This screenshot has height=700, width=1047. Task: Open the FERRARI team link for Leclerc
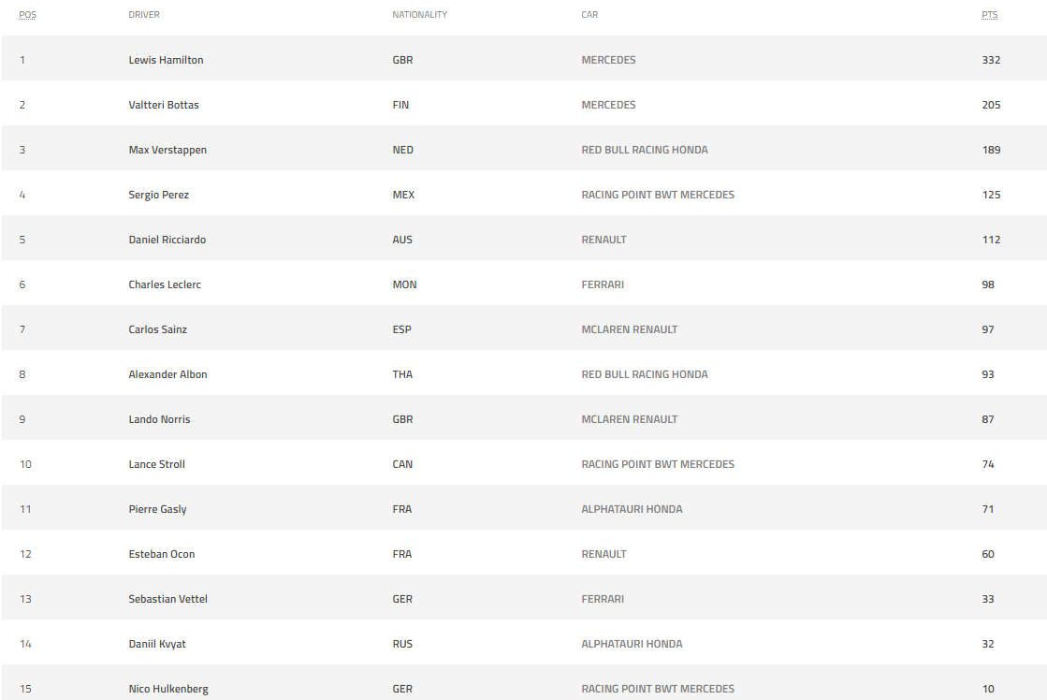pyautogui.click(x=603, y=284)
